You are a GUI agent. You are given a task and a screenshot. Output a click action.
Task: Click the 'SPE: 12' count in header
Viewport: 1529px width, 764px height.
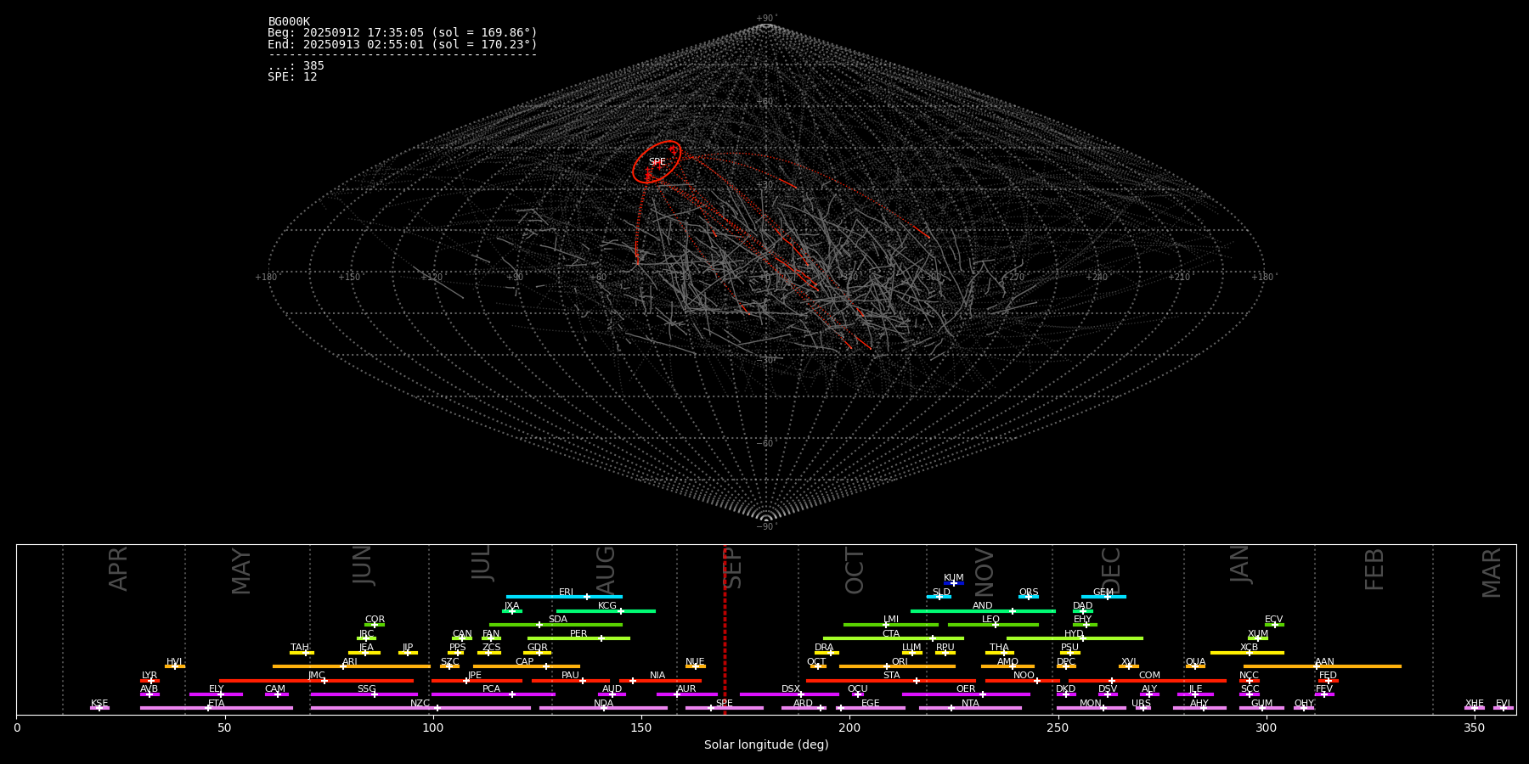[x=292, y=77]
